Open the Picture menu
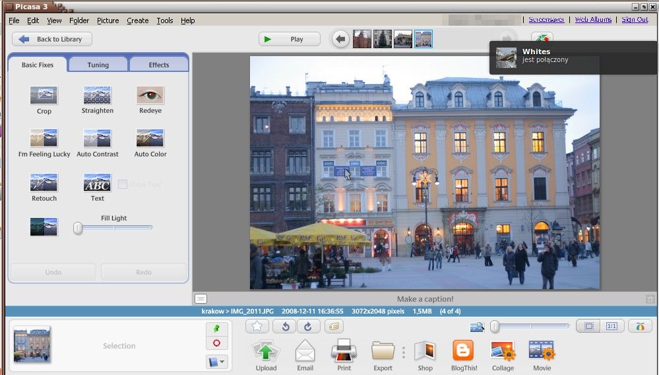Viewport: 659px width, 375px height. coord(108,20)
